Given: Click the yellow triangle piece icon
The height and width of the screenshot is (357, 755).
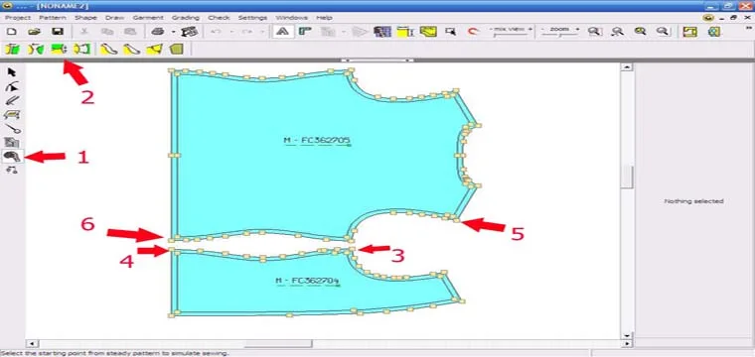Looking at the screenshot, I should (x=154, y=49).
